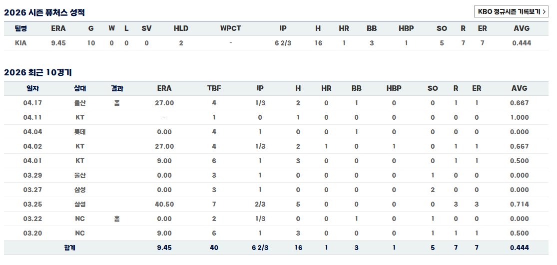This screenshot has width=557, height=265.
Task: Click the 일자 column header
Action: click(x=33, y=88)
